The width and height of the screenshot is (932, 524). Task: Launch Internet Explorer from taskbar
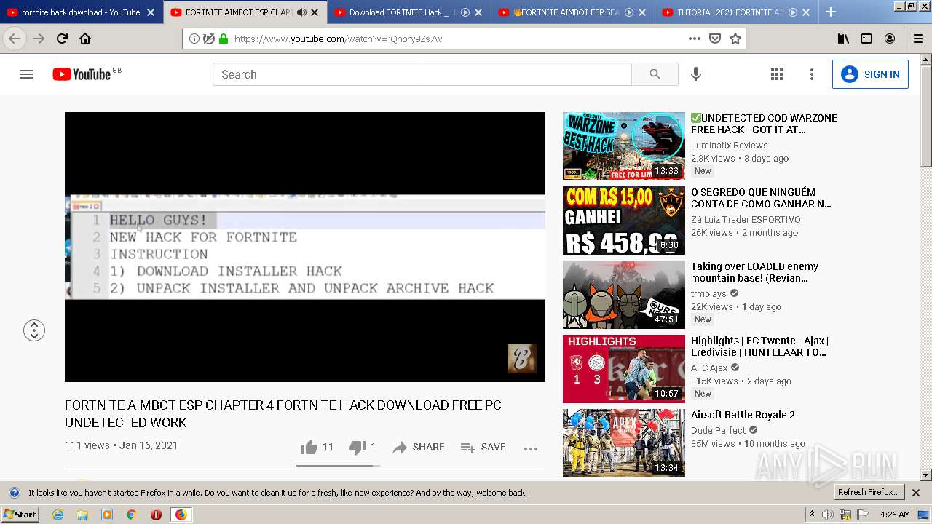58,515
